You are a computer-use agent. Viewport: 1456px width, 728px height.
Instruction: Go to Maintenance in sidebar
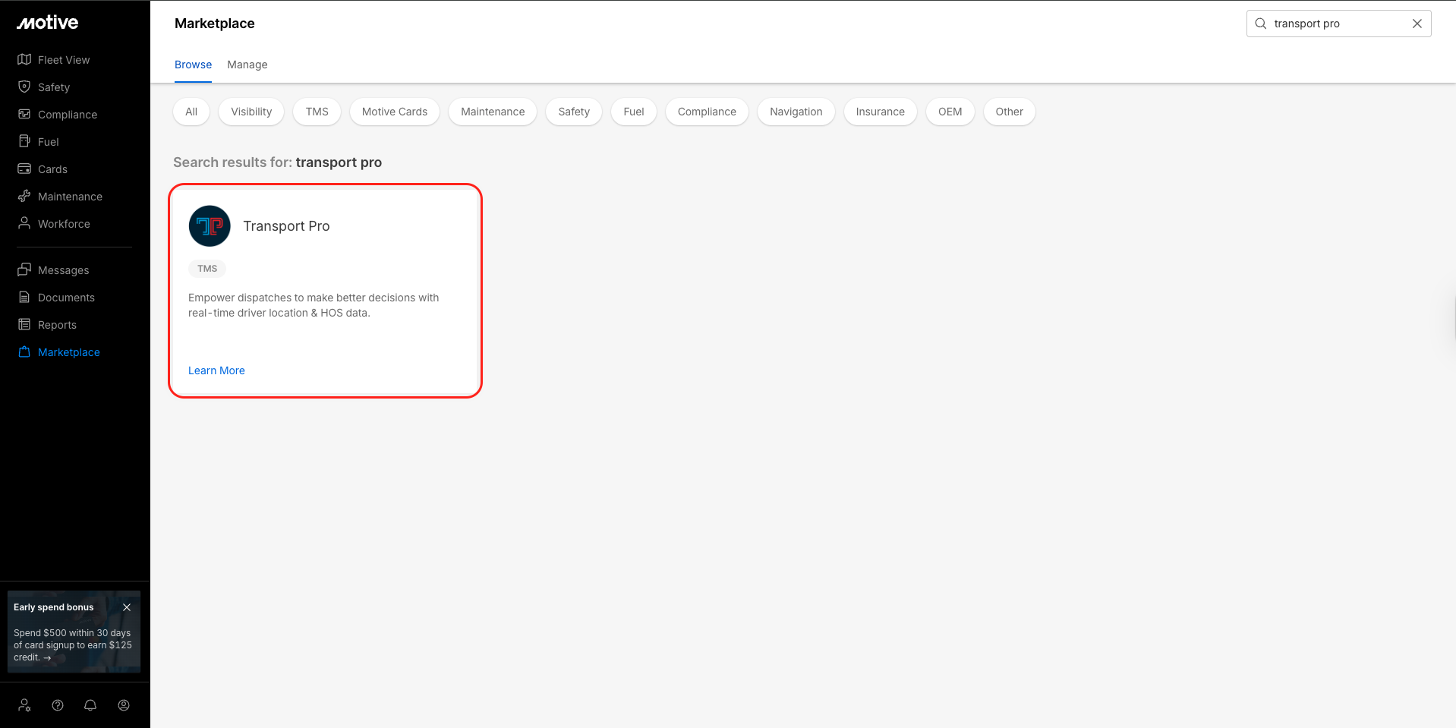(70, 197)
